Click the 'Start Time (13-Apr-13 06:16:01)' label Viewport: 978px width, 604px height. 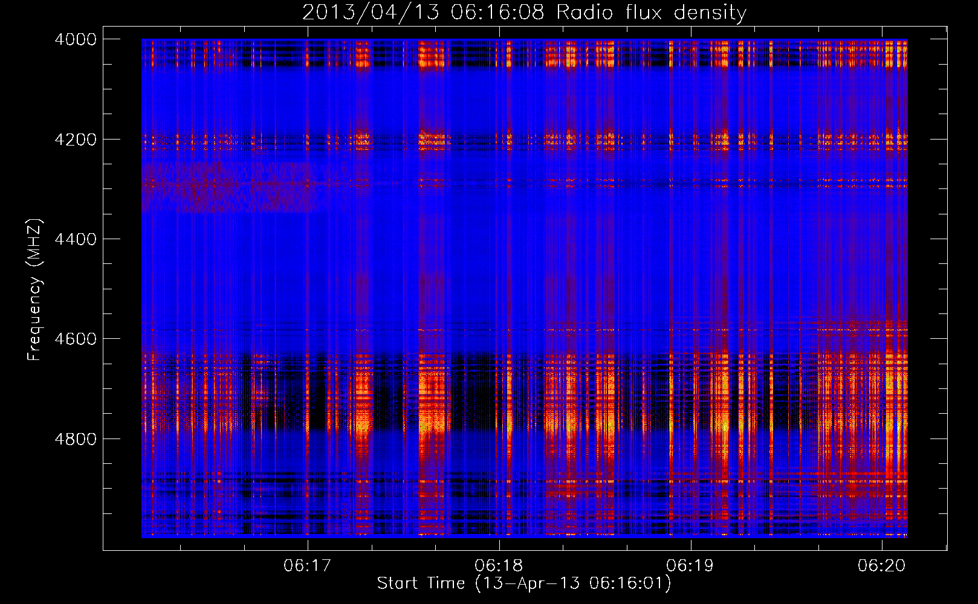524,583
